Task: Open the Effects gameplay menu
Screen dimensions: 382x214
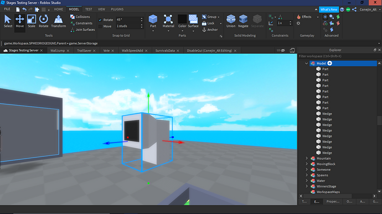Action: [307, 17]
